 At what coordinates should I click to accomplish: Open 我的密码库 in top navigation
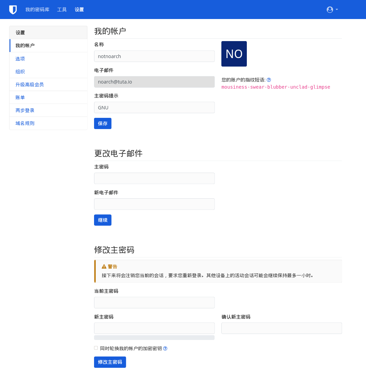(37, 10)
